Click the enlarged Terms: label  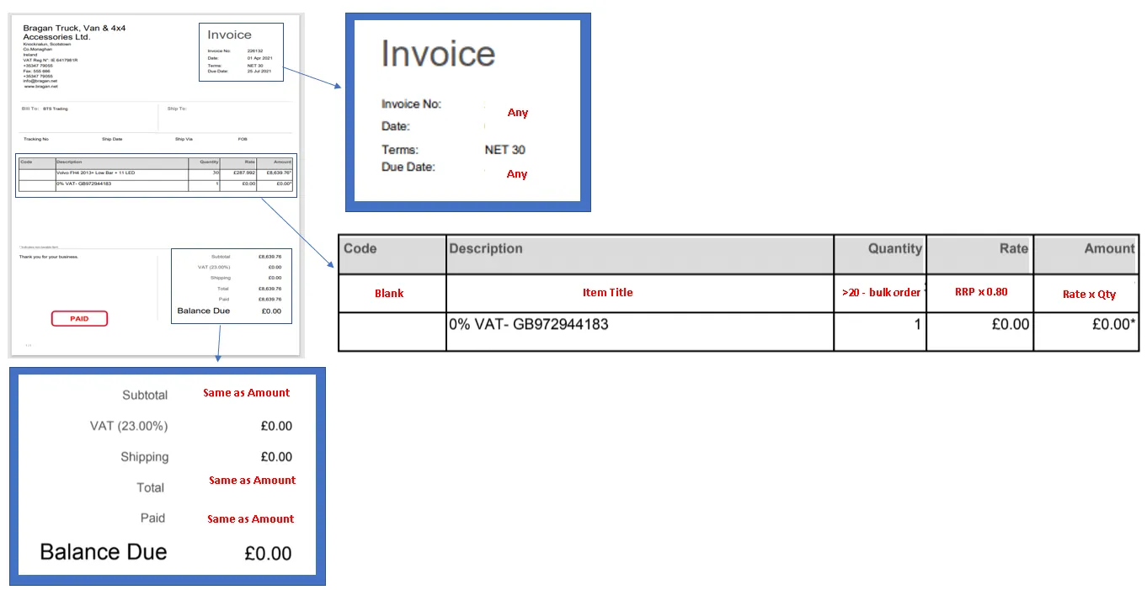click(399, 150)
